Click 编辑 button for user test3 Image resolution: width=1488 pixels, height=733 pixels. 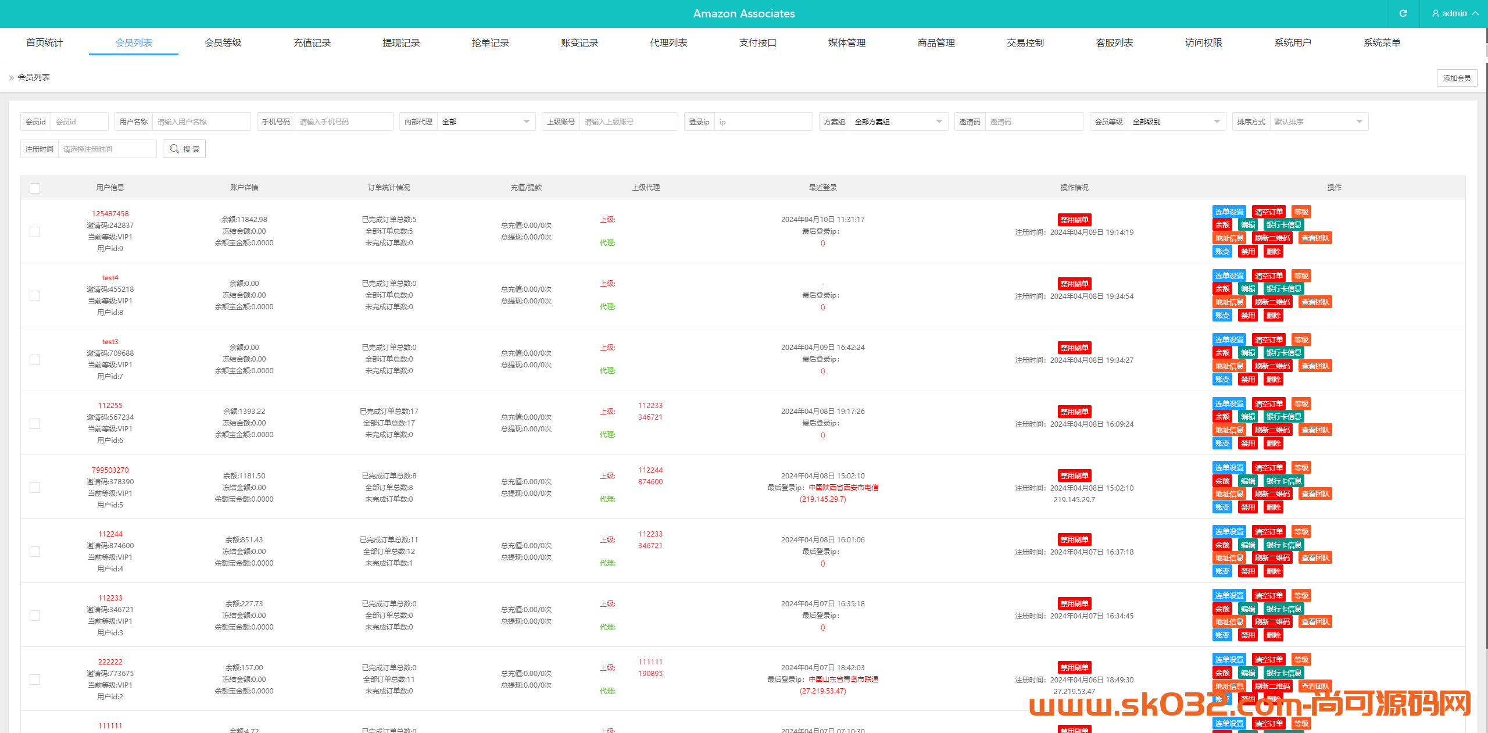coord(1247,353)
